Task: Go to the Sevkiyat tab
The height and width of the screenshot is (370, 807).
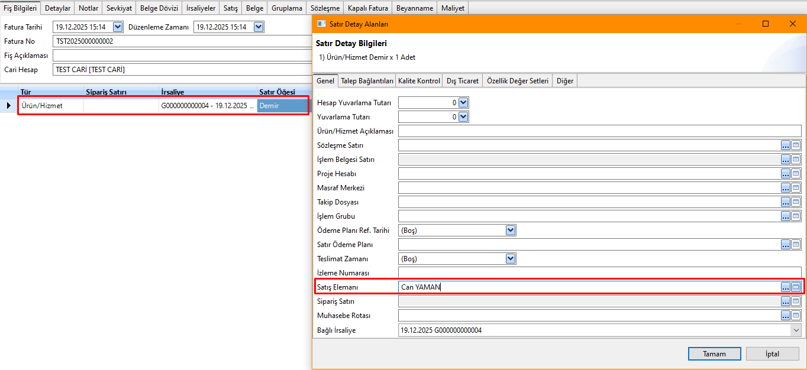Action: 119,8
